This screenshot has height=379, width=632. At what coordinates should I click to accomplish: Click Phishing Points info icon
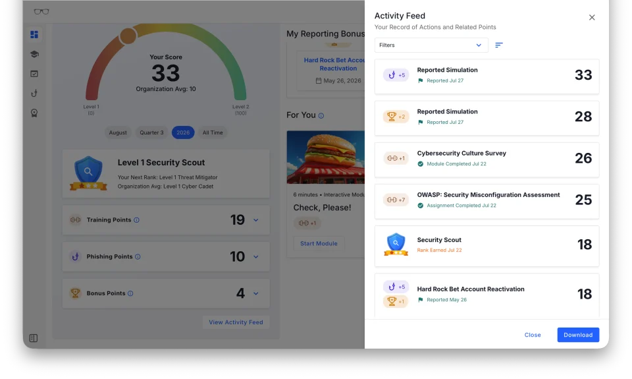point(138,256)
